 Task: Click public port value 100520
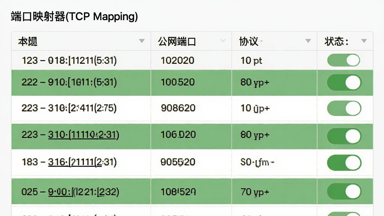click(x=178, y=82)
